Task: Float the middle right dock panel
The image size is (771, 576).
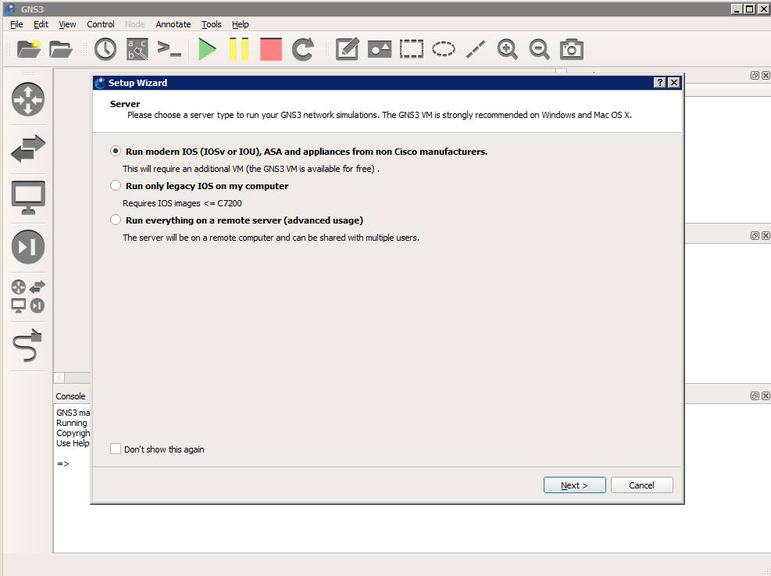Action: [x=755, y=235]
